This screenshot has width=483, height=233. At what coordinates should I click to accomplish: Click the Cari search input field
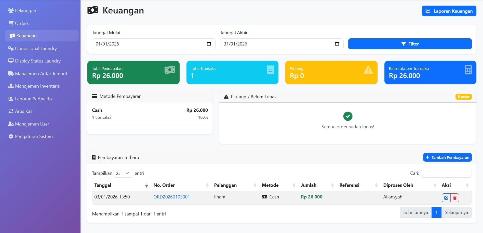click(x=446, y=173)
